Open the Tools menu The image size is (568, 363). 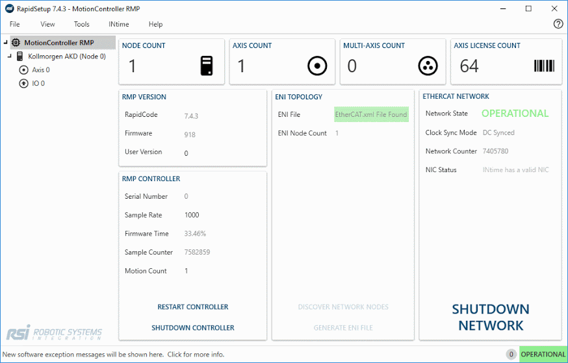click(x=82, y=24)
